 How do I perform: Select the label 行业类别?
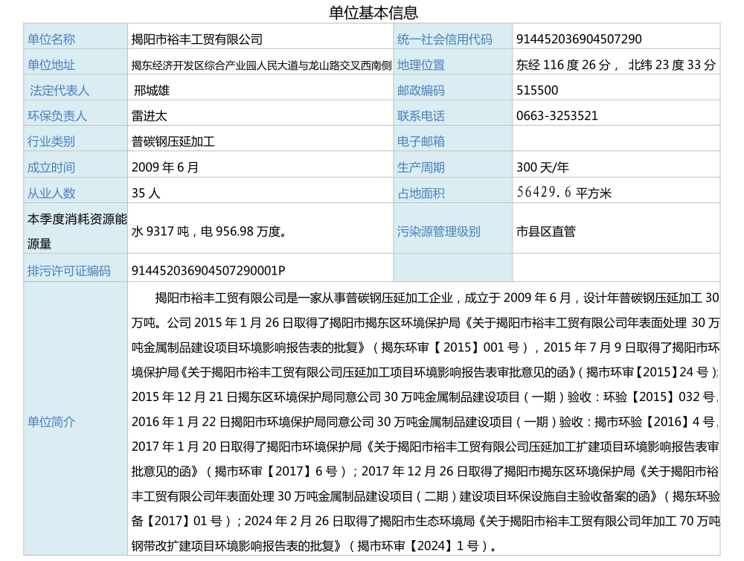tap(51, 141)
